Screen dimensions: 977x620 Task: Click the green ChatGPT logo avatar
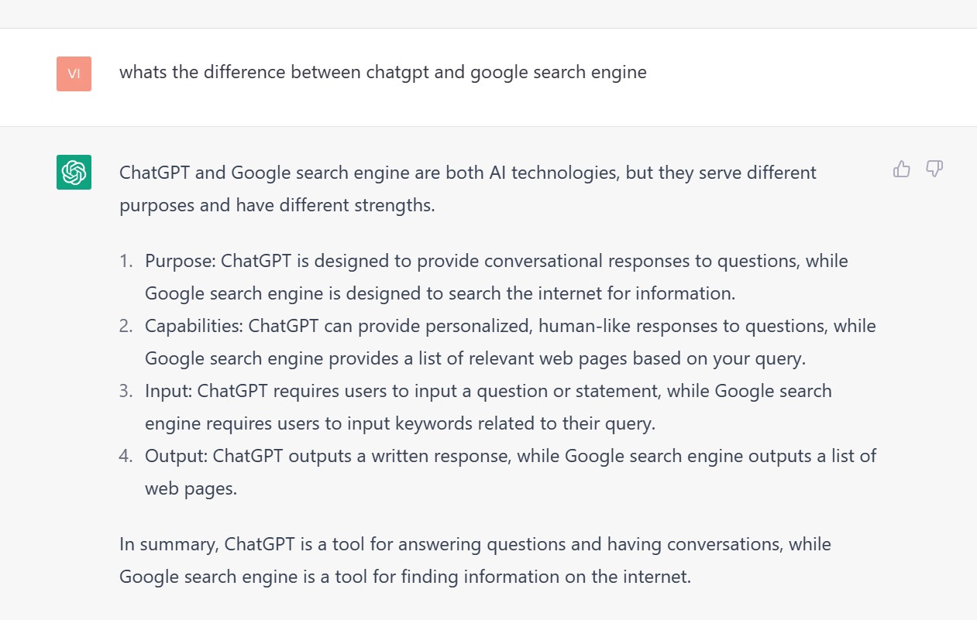tap(74, 172)
